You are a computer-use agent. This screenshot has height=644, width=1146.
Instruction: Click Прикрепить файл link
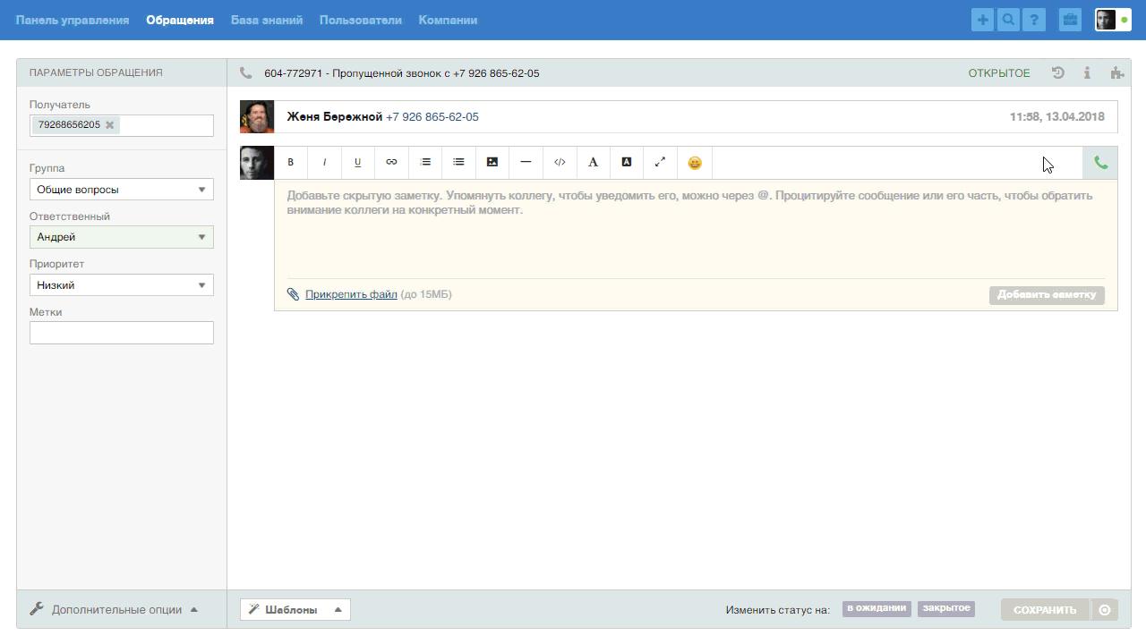351,294
